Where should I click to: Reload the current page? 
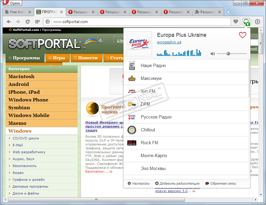tap(28, 22)
